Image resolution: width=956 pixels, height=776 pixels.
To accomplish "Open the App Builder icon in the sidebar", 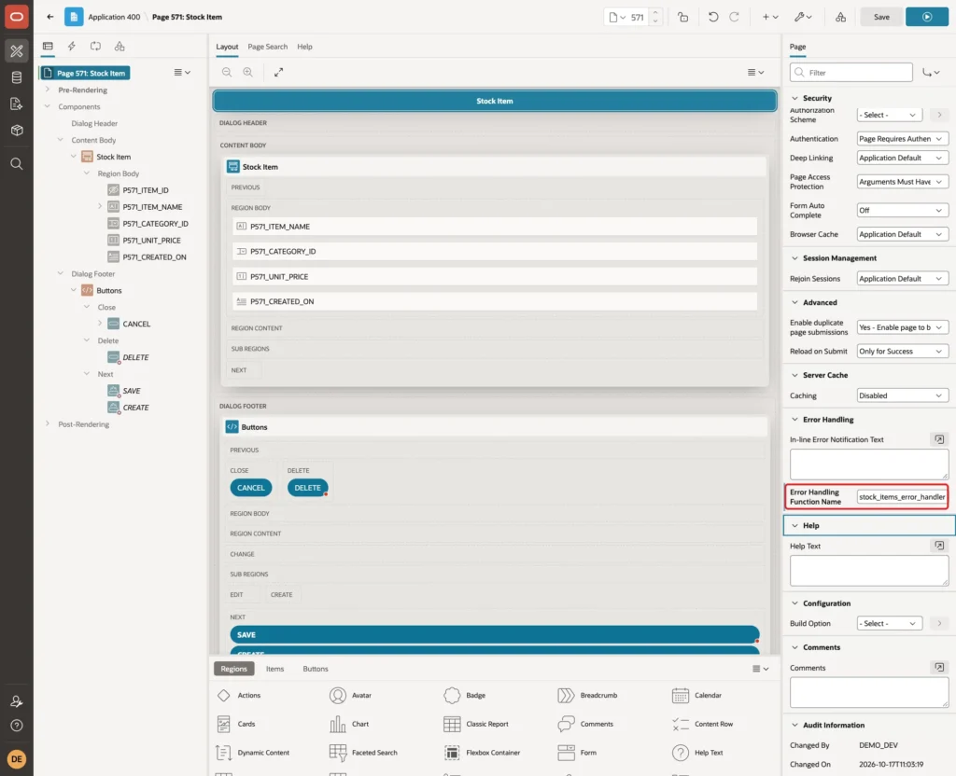I will click(17, 51).
